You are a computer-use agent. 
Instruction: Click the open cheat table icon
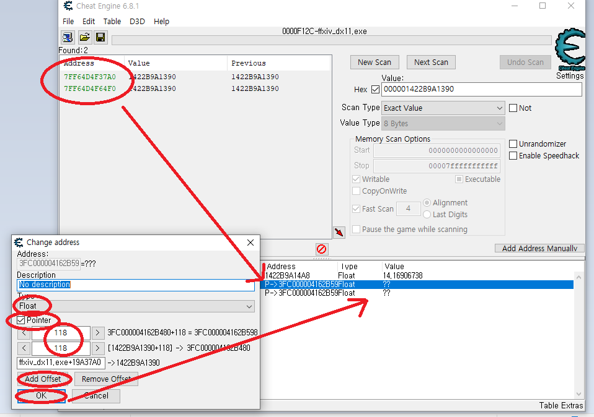pyautogui.click(x=84, y=37)
